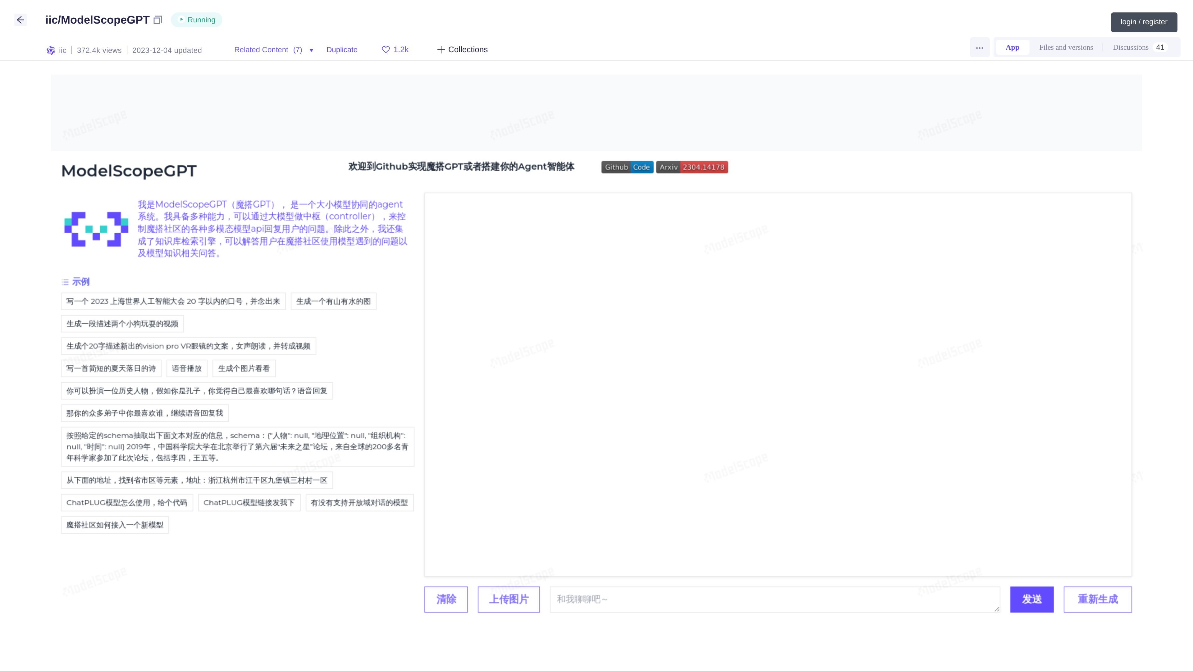Click the ModelScopeGPT pixel logo image
The image size is (1193, 671).
pos(96,229)
